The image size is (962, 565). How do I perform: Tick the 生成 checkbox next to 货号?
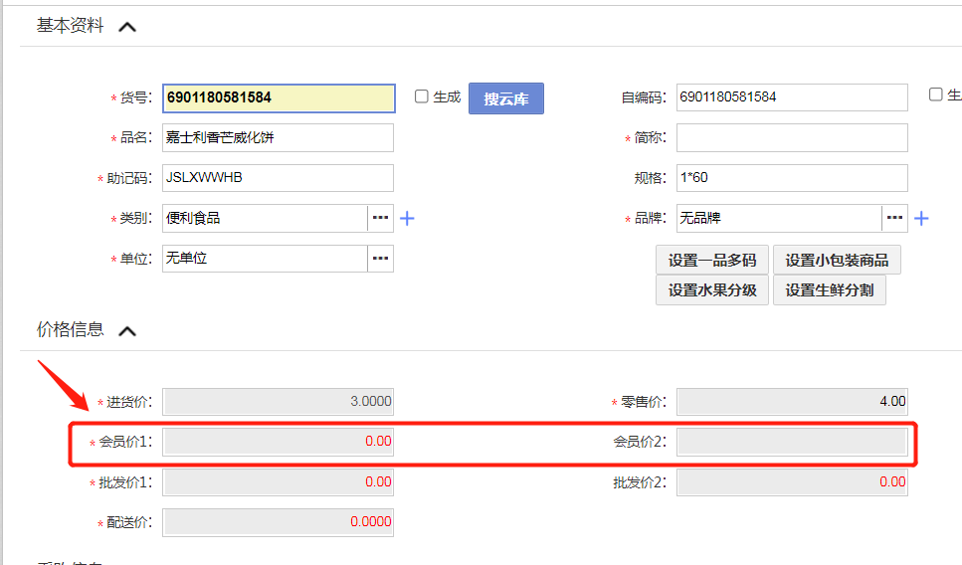(422, 96)
